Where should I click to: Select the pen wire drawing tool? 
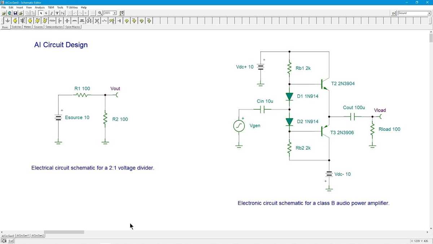(x=52, y=13)
